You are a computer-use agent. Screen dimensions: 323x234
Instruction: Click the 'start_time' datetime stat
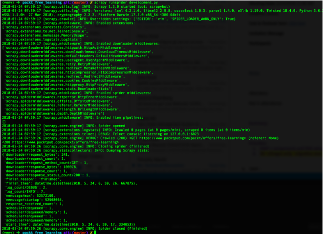70,225
